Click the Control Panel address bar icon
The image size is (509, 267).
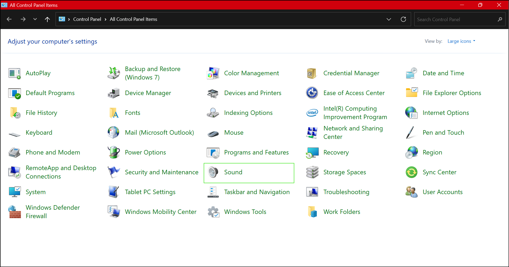click(62, 19)
